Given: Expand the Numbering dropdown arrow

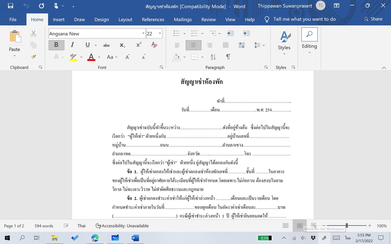Looking at the screenshot, I should click(202, 33).
